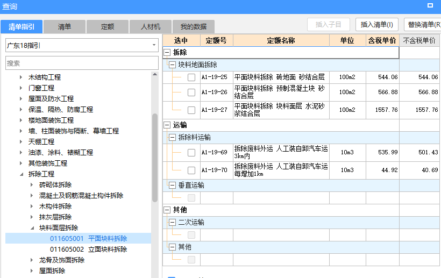
Task: Open the 清单 tab
Action: click(x=65, y=27)
